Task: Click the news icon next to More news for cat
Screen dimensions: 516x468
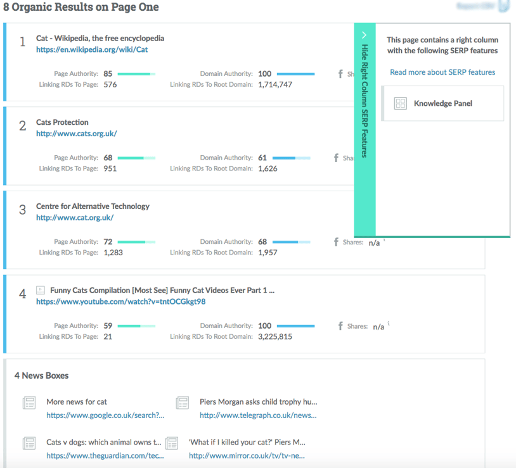Action: pyautogui.click(x=29, y=402)
